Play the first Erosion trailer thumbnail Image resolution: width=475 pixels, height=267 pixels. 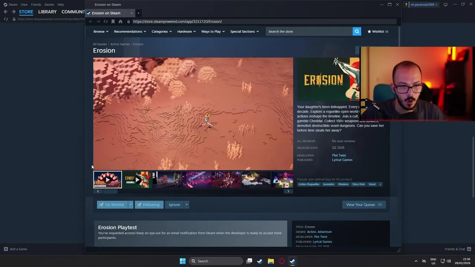(x=108, y=180)
